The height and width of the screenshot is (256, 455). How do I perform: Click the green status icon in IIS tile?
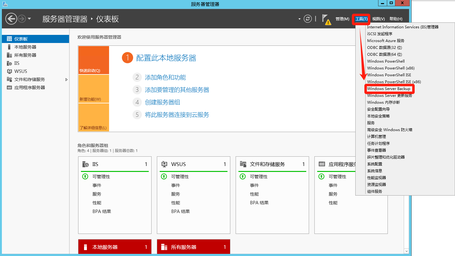(85, 177)
